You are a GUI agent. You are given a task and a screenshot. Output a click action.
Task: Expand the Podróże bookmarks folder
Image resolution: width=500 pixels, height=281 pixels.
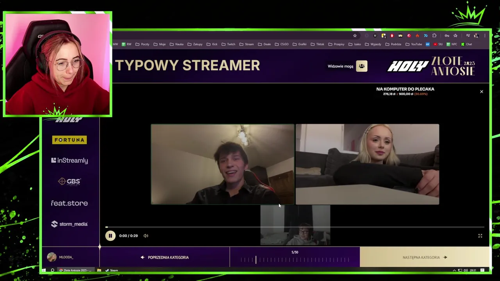point(393,44)
